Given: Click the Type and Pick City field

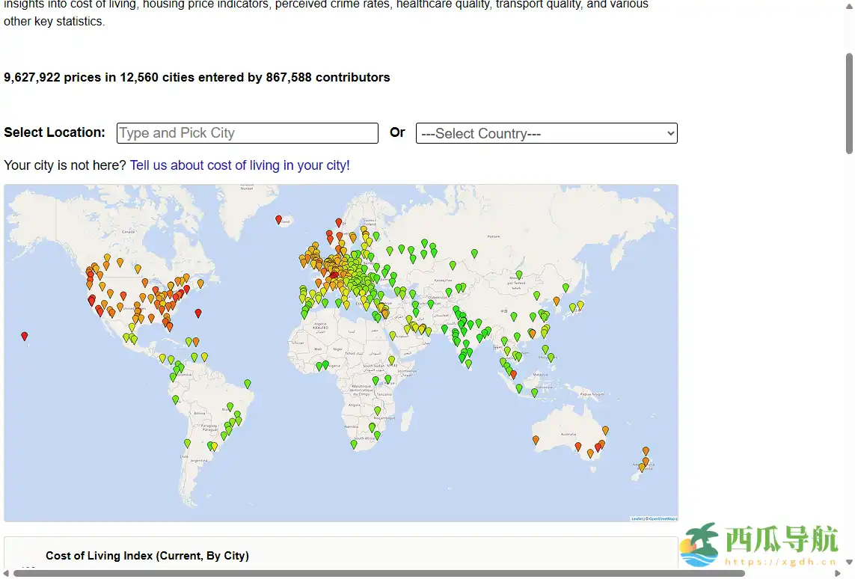Looking at the screenshot, I should coord(248,133).
